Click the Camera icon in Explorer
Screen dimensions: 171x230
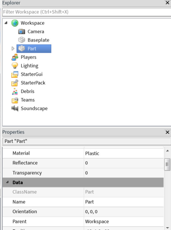pos(22,32)
